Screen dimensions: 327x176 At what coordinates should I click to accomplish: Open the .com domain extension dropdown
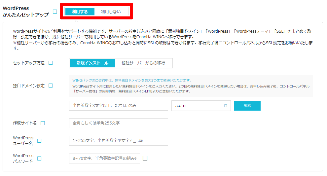tap(201, 106)
